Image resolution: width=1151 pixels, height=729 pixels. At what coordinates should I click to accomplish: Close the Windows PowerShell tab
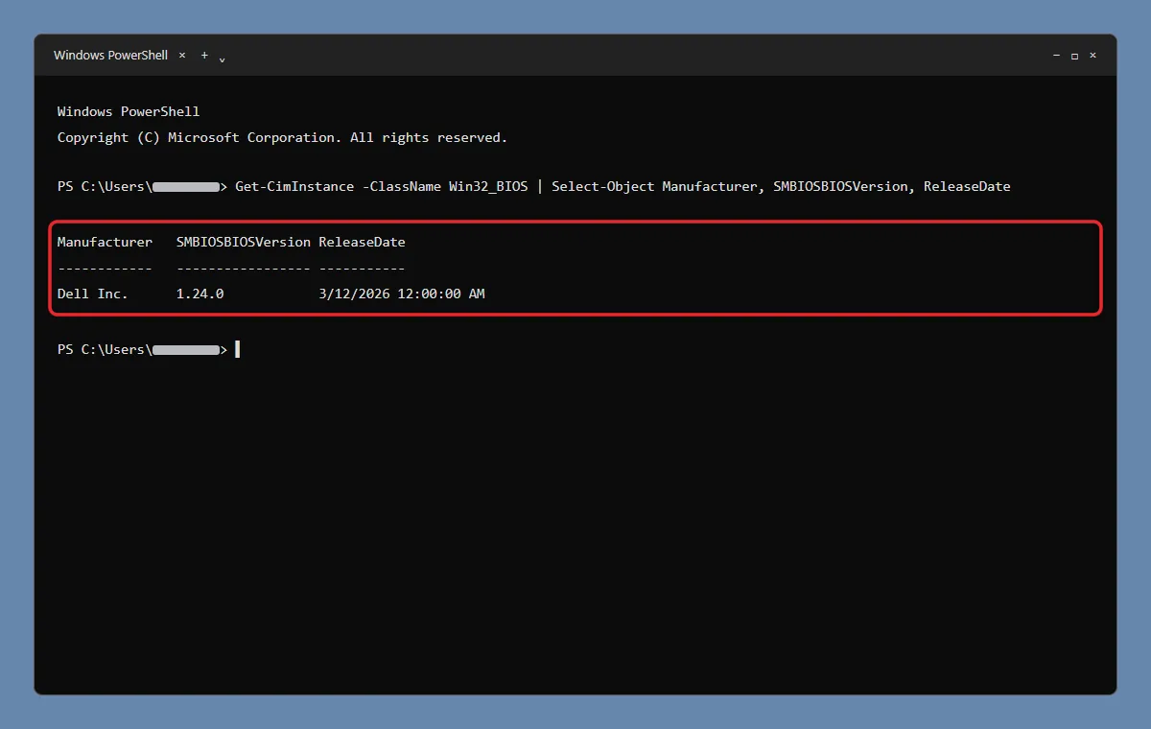pyautogui.click(x=182, y=56)
